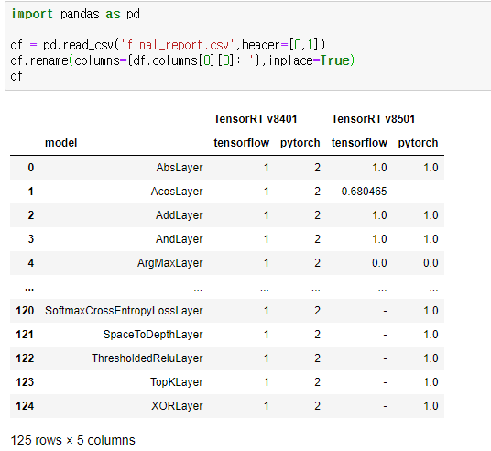Viewport: 491px width, 451px height.
Task: Select the AcosLayer model cell
Action: pyautogui.click(x=177, y=192)
